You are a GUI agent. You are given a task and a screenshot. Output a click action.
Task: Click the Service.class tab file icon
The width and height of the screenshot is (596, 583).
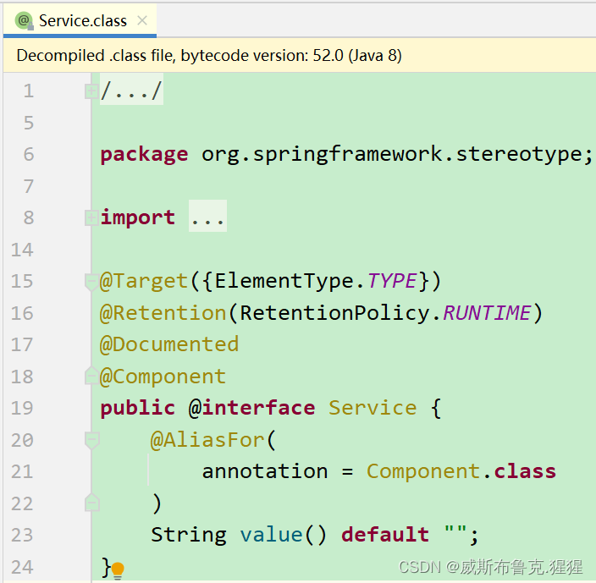tap(23, 20)
